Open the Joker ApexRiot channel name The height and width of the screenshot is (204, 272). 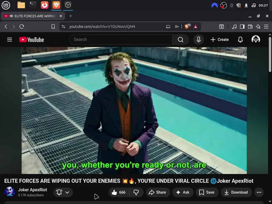point(32,190)
